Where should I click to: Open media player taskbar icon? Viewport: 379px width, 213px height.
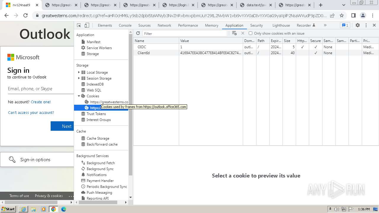pos(44,209)
